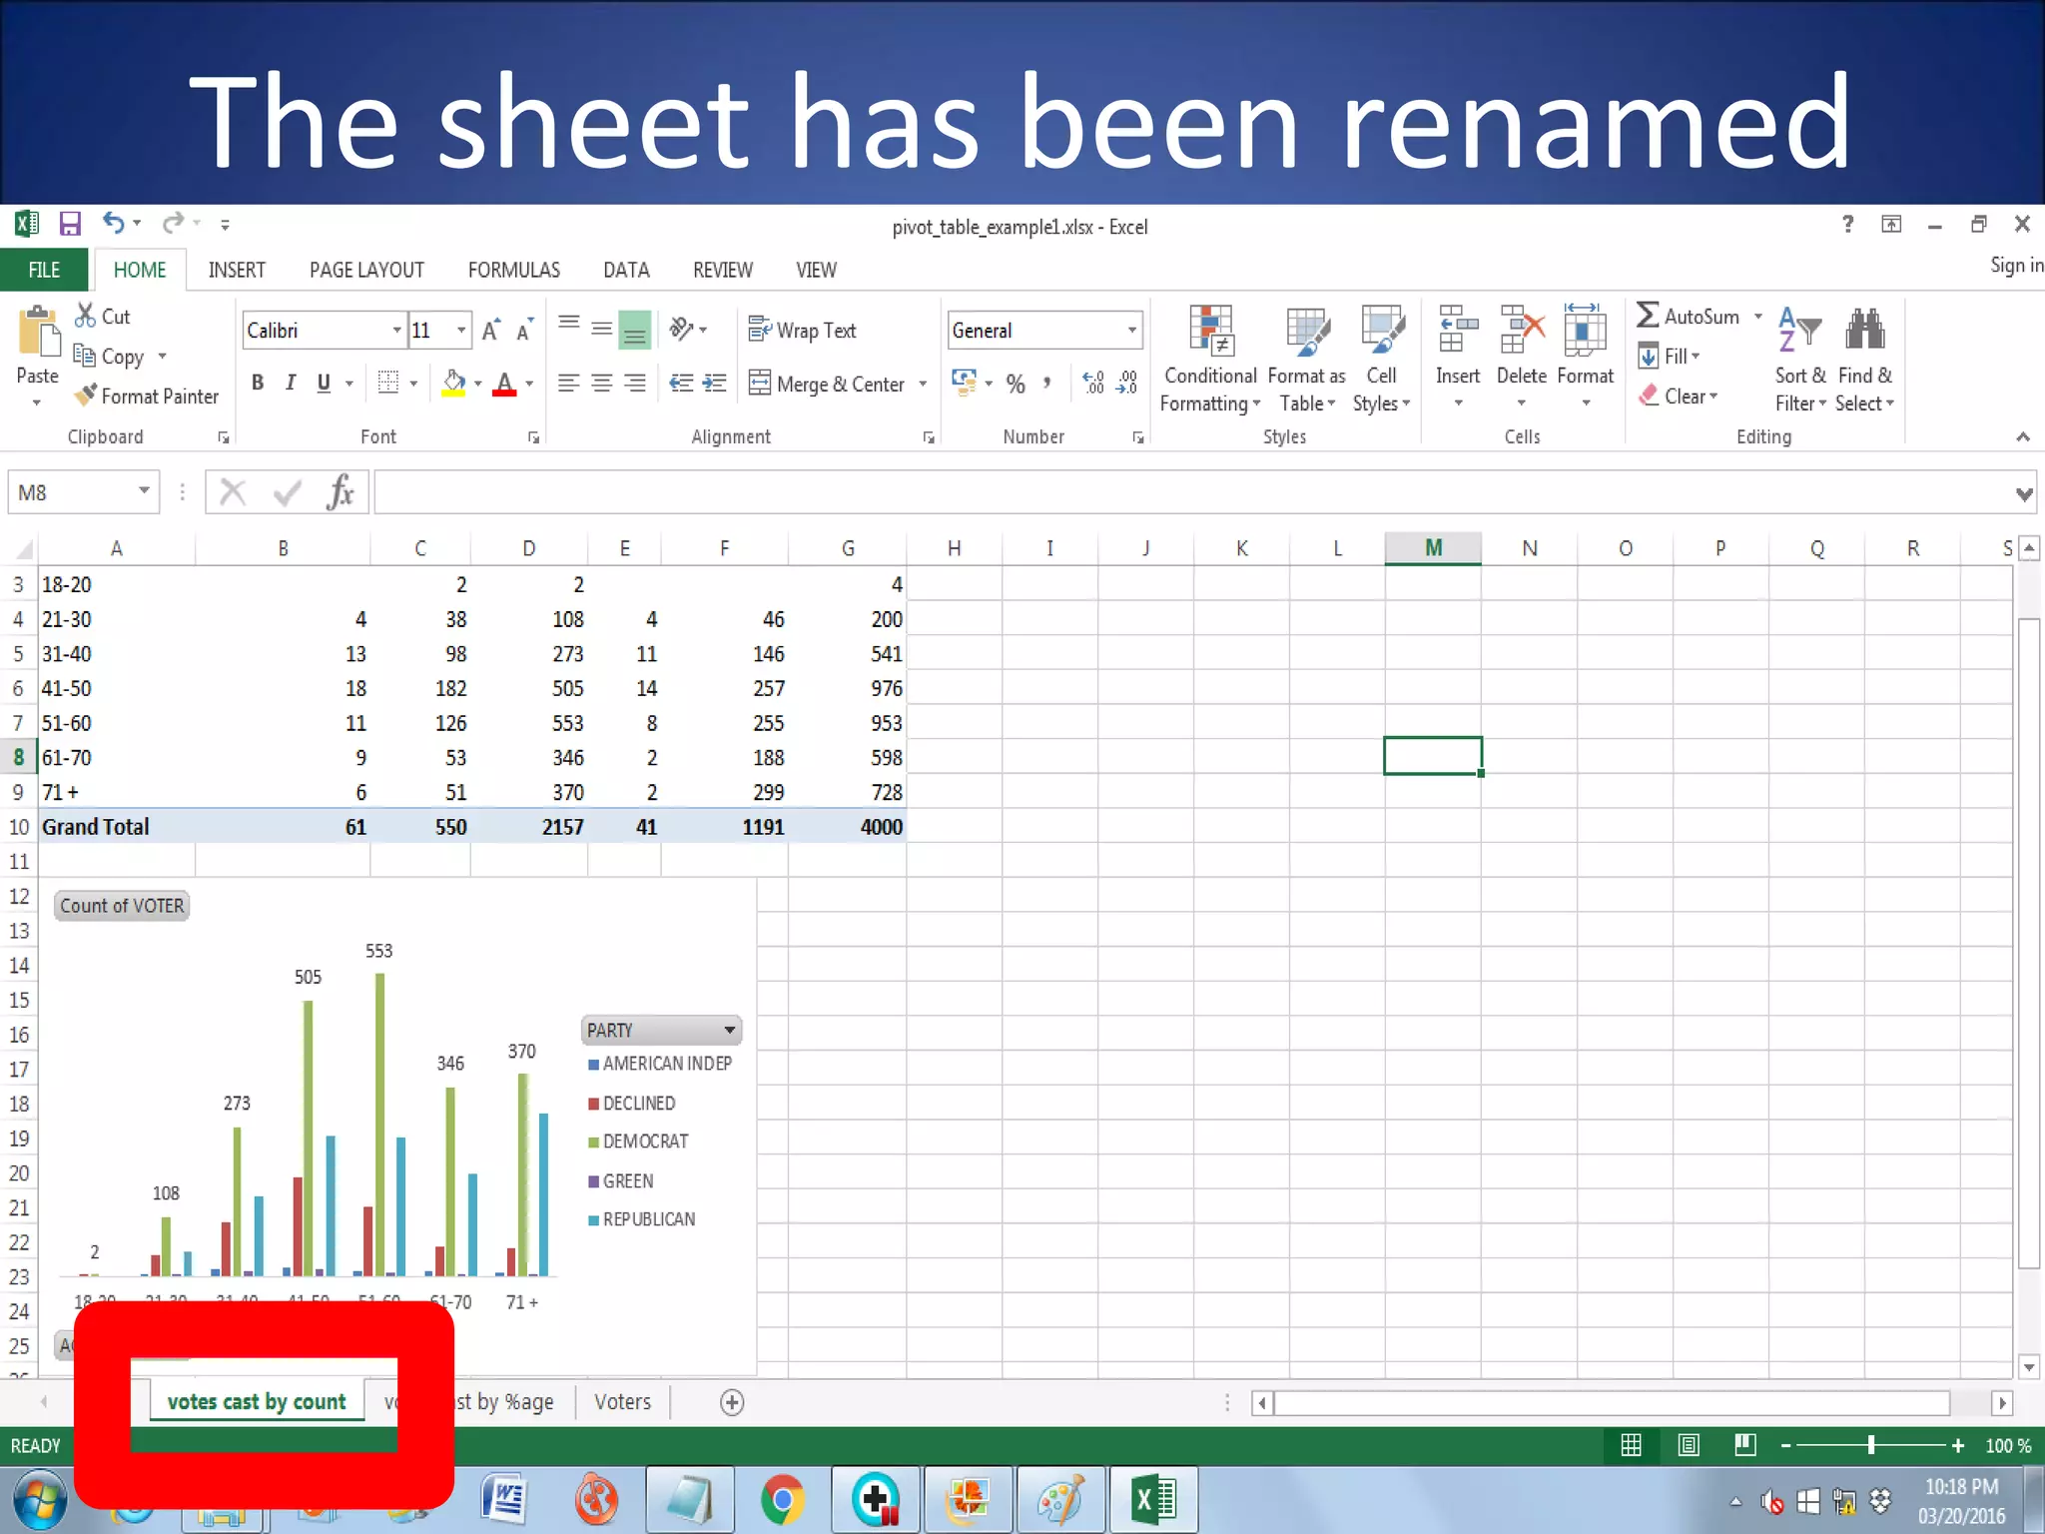Click the AutoSum button
The height and width of the screenshot is (1534, 2045).
tap(1688, 317)
